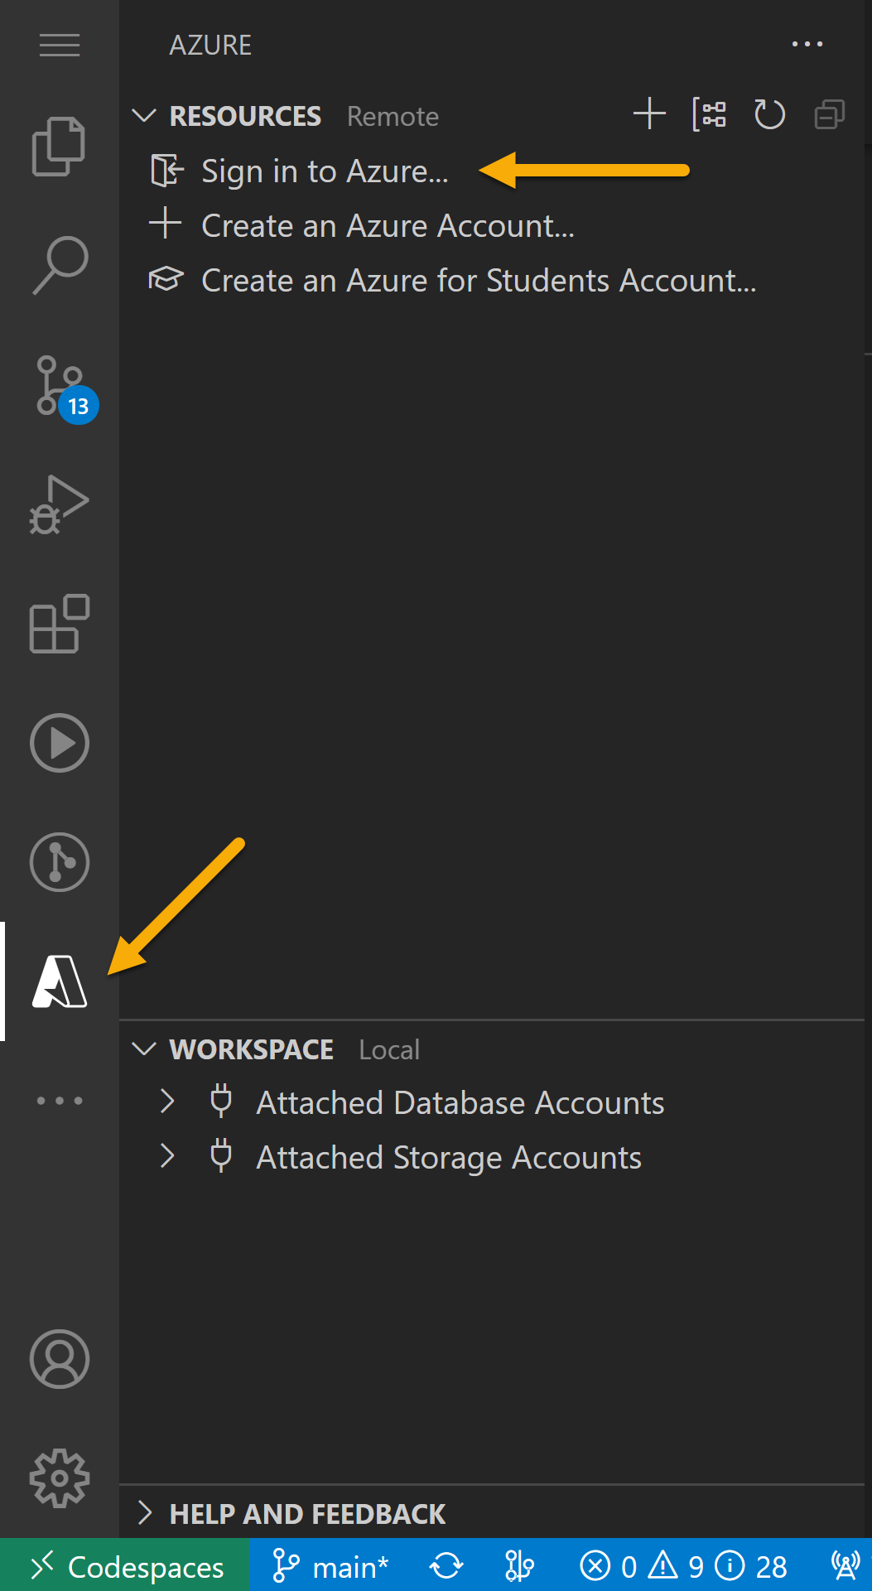The height and width of the screenshot is (1591, 872).
Task: Select the Azure icon in activity bar
Action: 60,981
